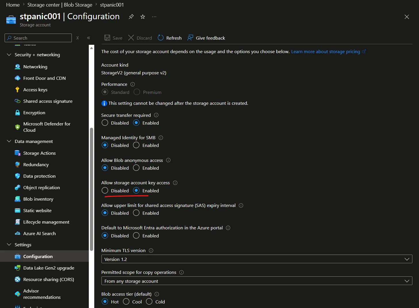Refresh the configuration page
419x308 pixels.
point(170,38)
